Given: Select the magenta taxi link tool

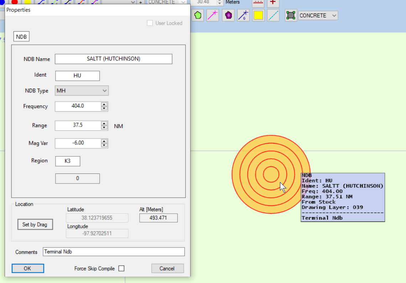Looking at the screenshot, I should [213, 15].
